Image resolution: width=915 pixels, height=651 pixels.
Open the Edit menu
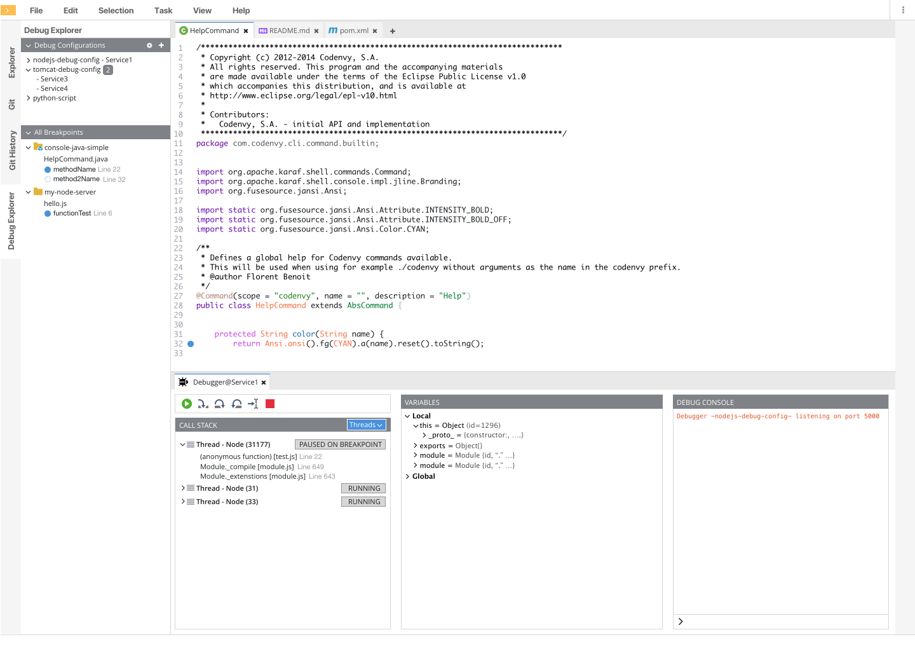coord(71,11)
